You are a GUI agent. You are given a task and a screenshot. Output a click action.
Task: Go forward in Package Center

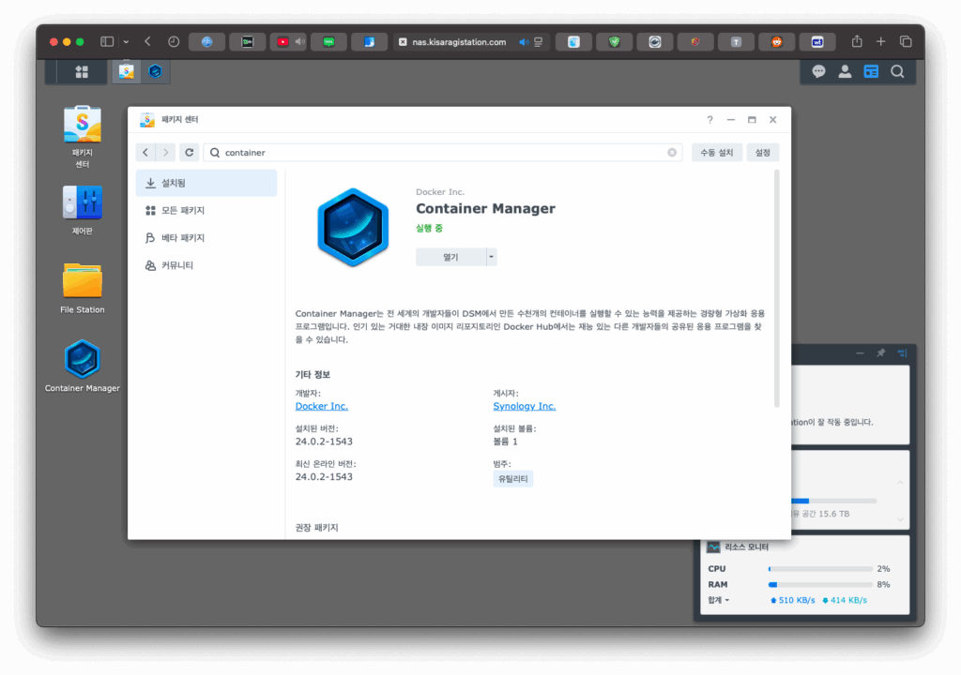point(165,153)
